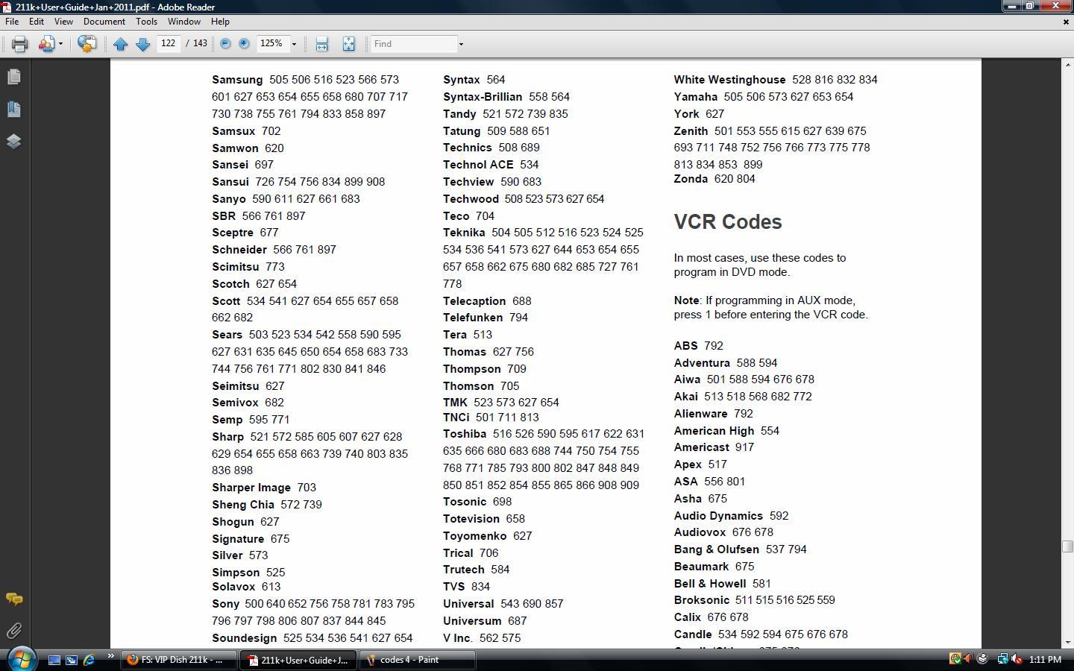Click the Sharper Image entry
Viewport: 1074px width, 671px height.
tap(251, 488)
